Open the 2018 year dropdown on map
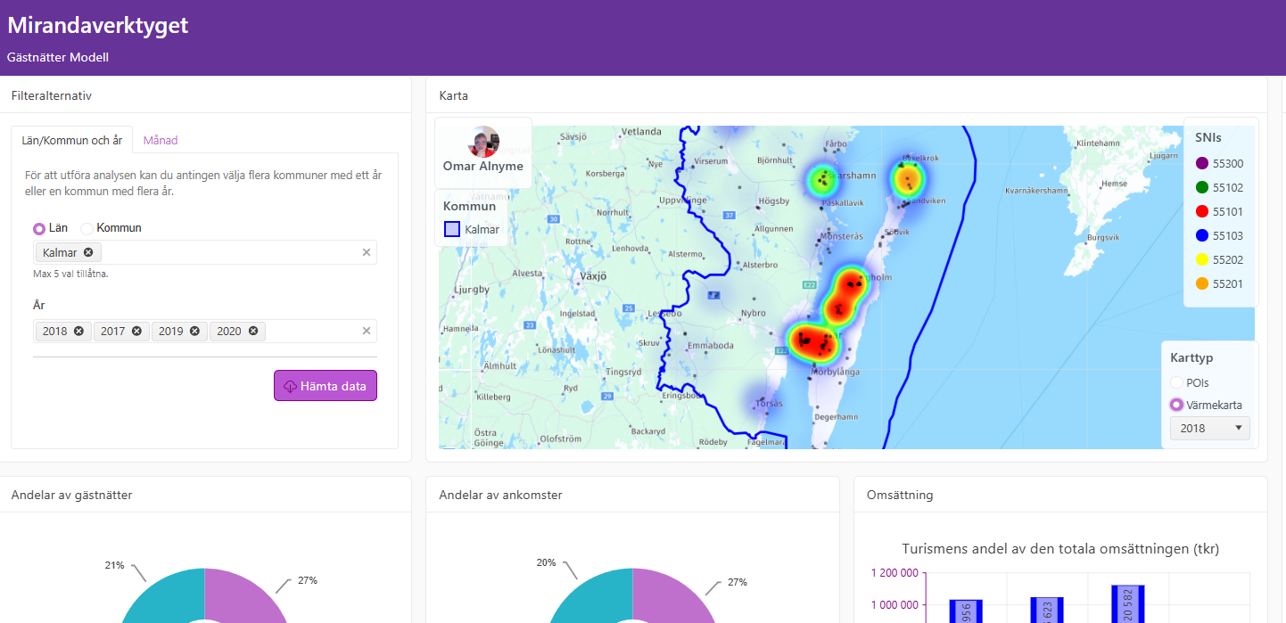The image size is (1286, 623). (1210, 429)
